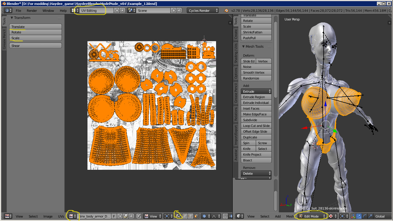Enable the translate manipulator
This screenshot has width=393, height=221.
[x=358, y=216]
